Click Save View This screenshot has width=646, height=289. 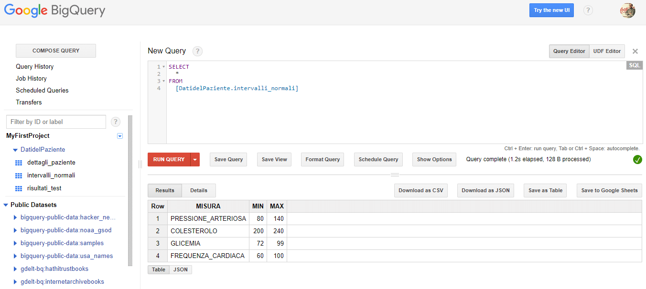tap(274, 160)
